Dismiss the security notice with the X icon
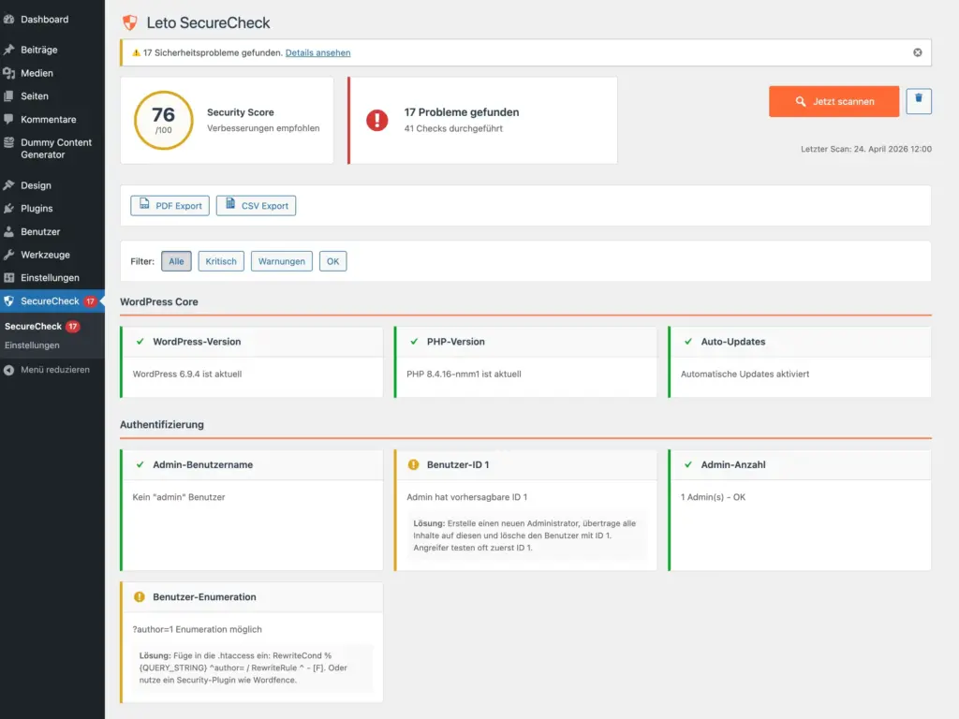The width and height of the screenshot is (959, 719). 918,52
